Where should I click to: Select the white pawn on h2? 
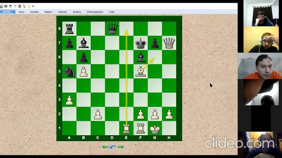point(169,114)
